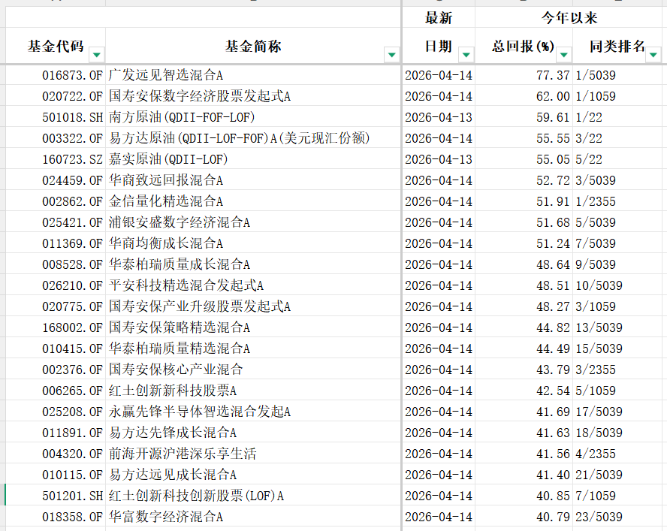Click the 基金简称 header label

click(x=253, y=47)
